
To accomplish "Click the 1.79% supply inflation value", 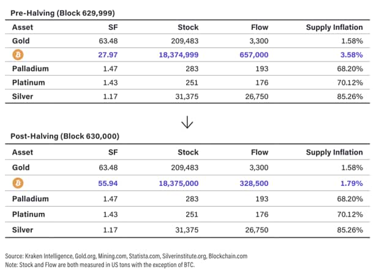I will pyautogui.click(x=352, y=182).
